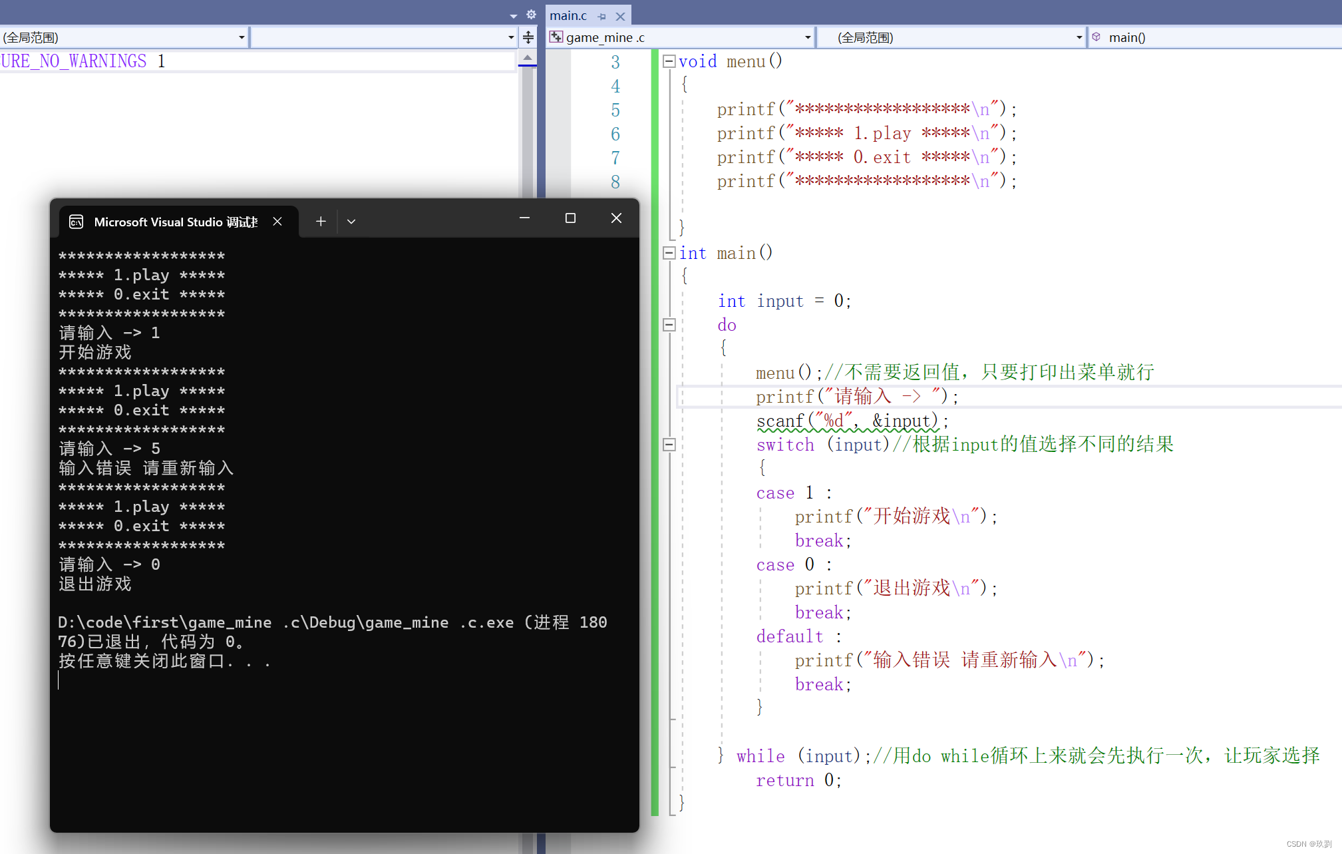Collapse the int main() function block
Viewport: 1342px width, 854px height.
(x=669, y=253)
